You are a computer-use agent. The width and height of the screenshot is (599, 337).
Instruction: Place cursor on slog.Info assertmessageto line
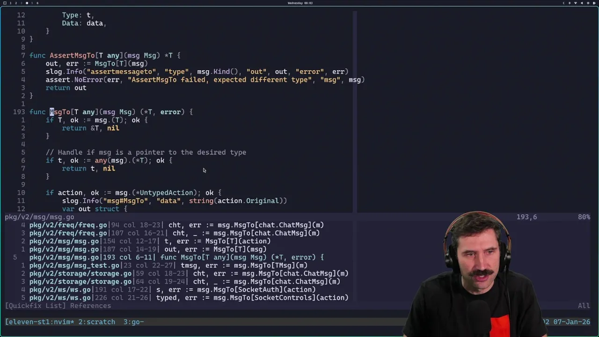pyautogui.click(x=197, y=72)
